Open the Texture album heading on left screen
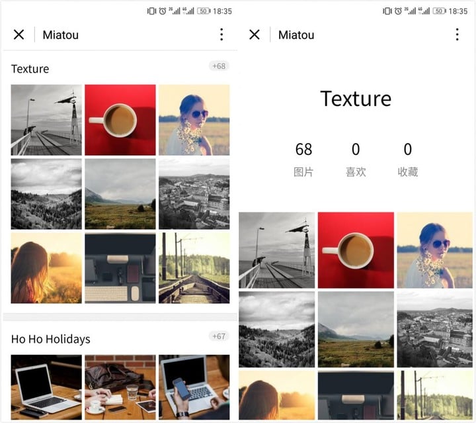Image resolution: width=476 pixels, height=423 pixels. (x=30, y=69)
